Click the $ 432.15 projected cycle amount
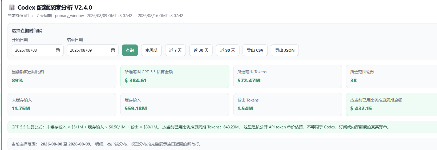The image size is (437, 150). (x=361, y=108)
